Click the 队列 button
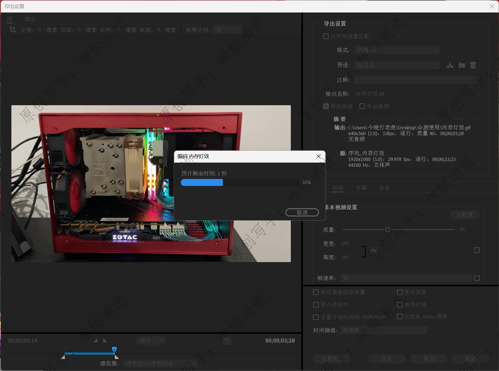This screenshot has width=499, height=371. [x=386, y=359]
